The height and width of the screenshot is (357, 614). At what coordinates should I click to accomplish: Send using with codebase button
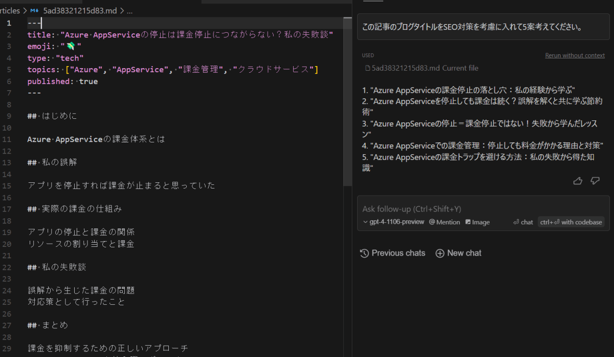tap(571, 222)
